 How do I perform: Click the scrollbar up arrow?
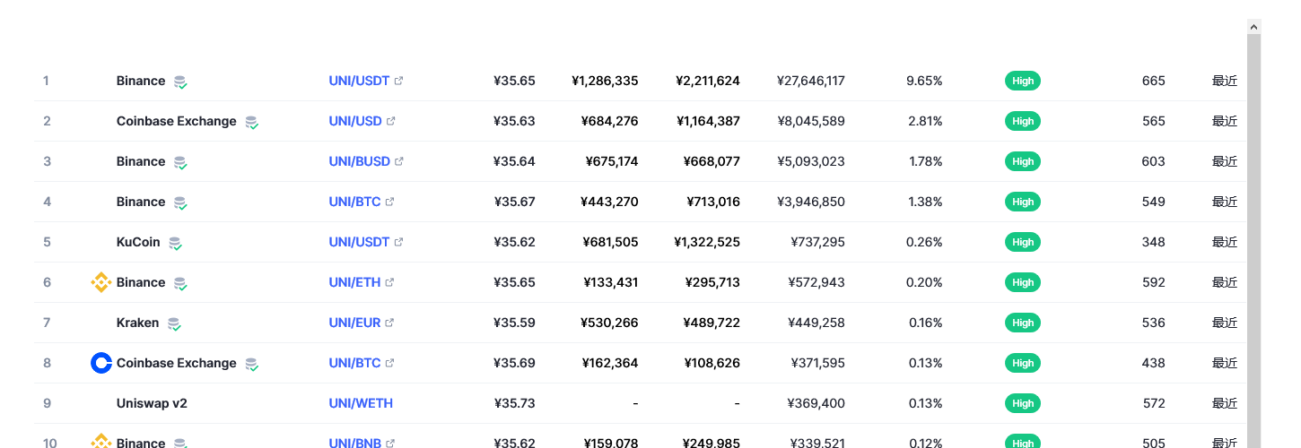pyautogui.click(x=1254, y=27)
